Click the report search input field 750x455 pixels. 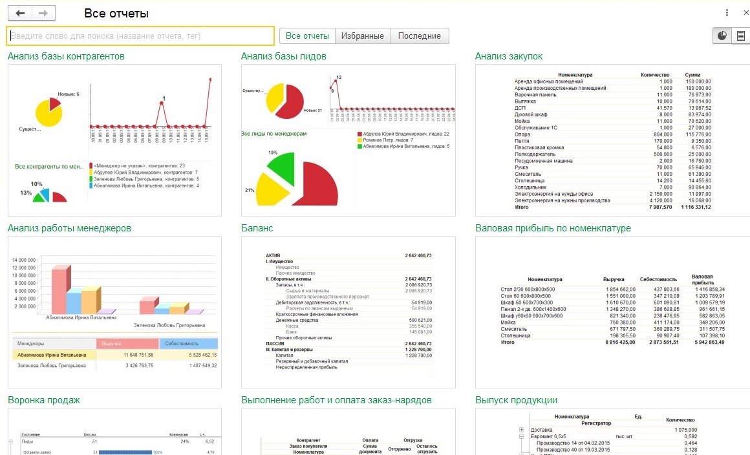tap(140, 36)
